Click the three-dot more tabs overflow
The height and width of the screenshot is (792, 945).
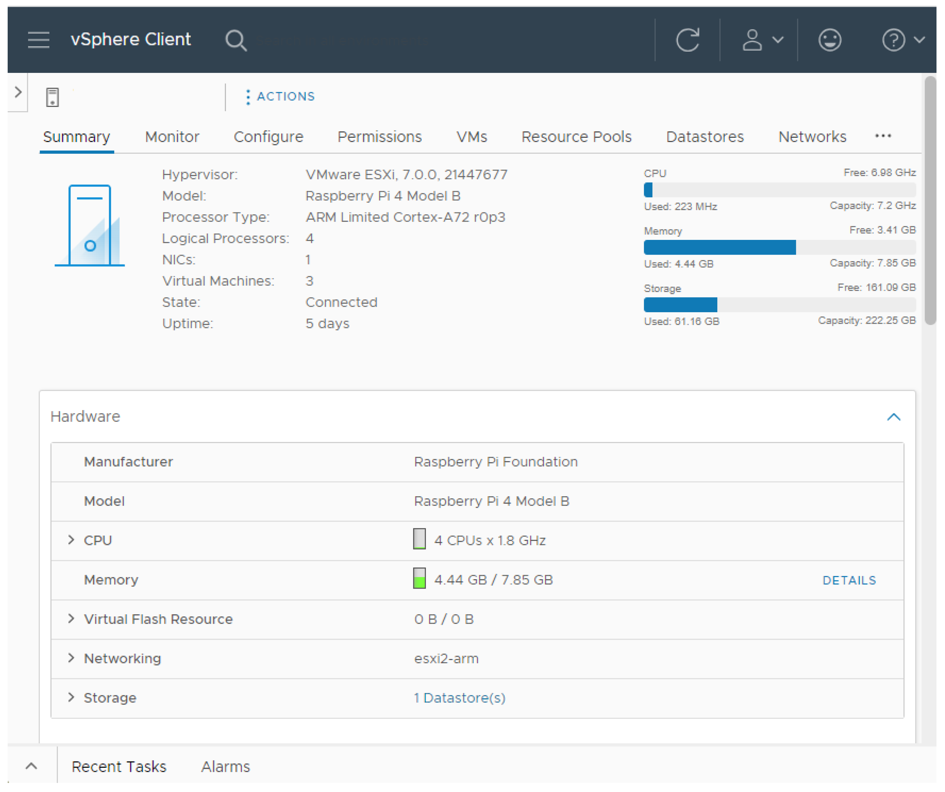point(883,136)
